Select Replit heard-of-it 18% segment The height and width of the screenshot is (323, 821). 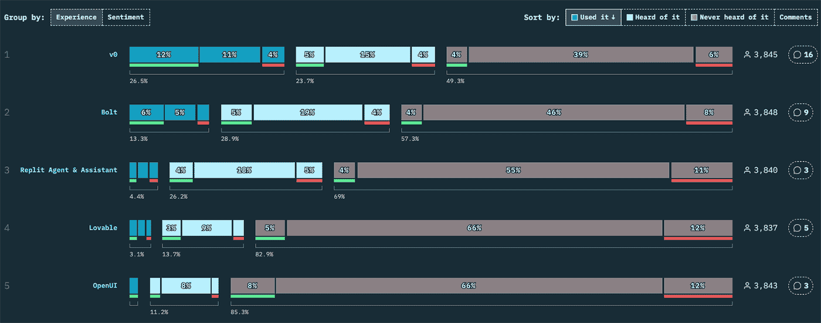245,170
